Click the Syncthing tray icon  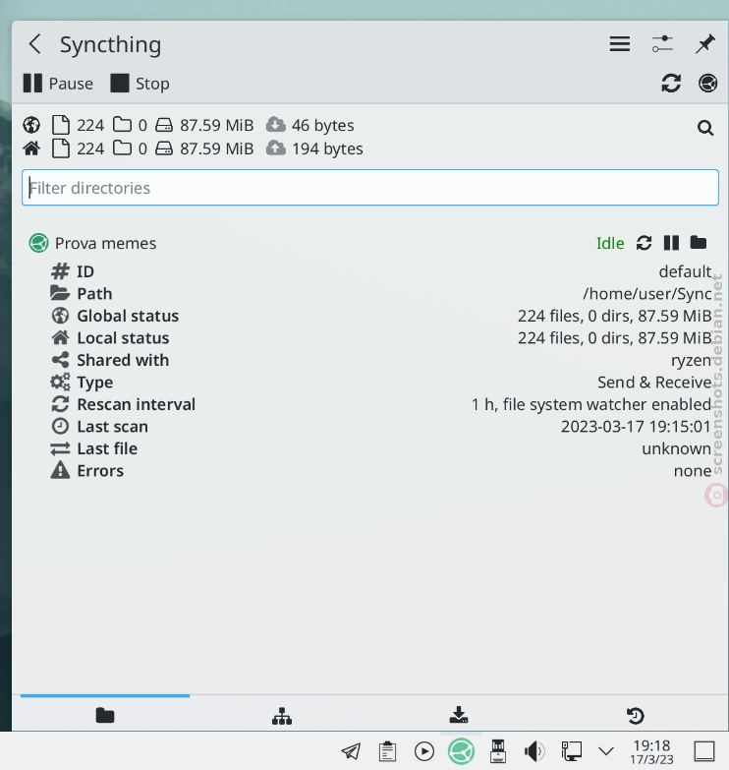coord(461,751)
